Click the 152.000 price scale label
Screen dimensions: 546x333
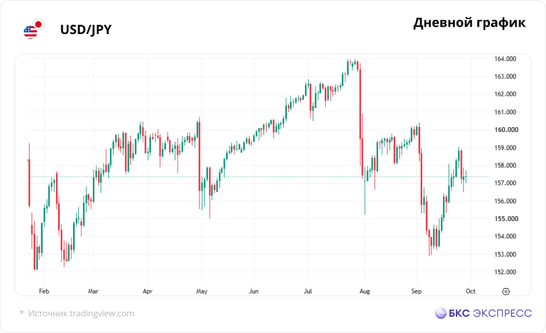click(505, 272)
